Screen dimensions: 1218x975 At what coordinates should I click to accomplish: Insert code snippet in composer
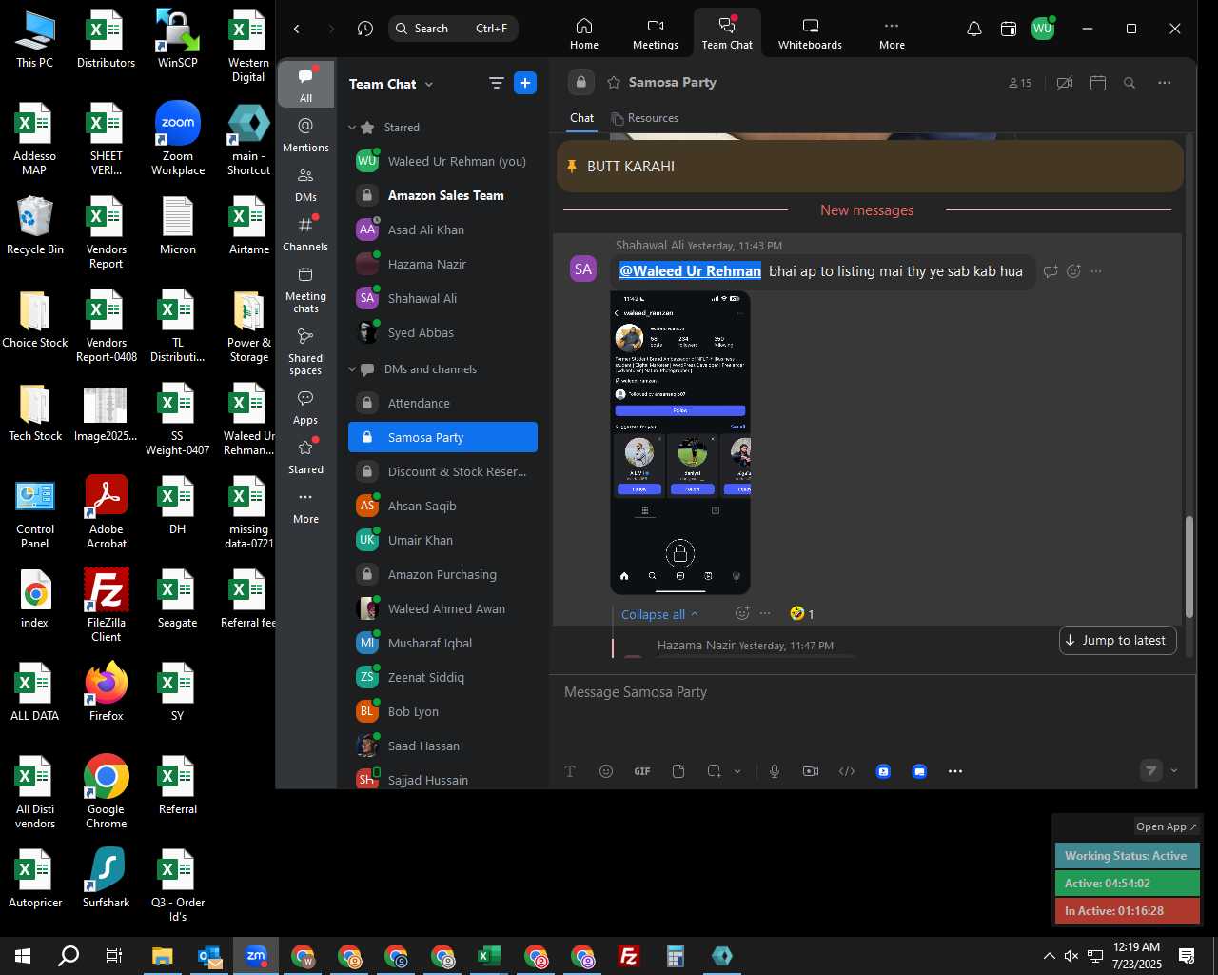[847, 771]
